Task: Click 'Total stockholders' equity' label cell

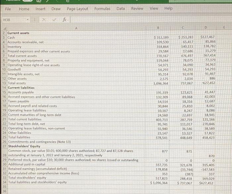Action: [76, 178]
